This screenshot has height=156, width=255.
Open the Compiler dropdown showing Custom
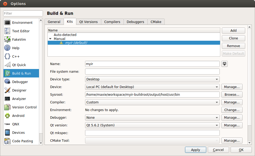[x=152, y=102]
